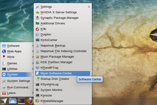157x105 pixels.
Task: Click the Wine glass icon
Action: tap(4, 57)
